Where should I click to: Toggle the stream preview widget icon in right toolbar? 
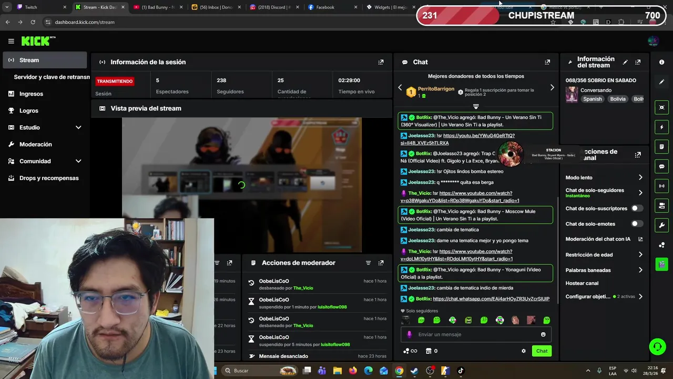[x=661, y=107]
